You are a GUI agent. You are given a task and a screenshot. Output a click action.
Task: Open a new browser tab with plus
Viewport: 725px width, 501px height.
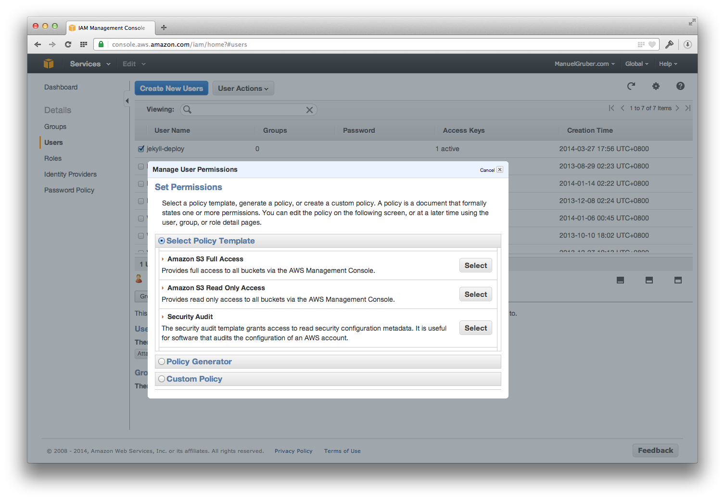coord(164,27)
